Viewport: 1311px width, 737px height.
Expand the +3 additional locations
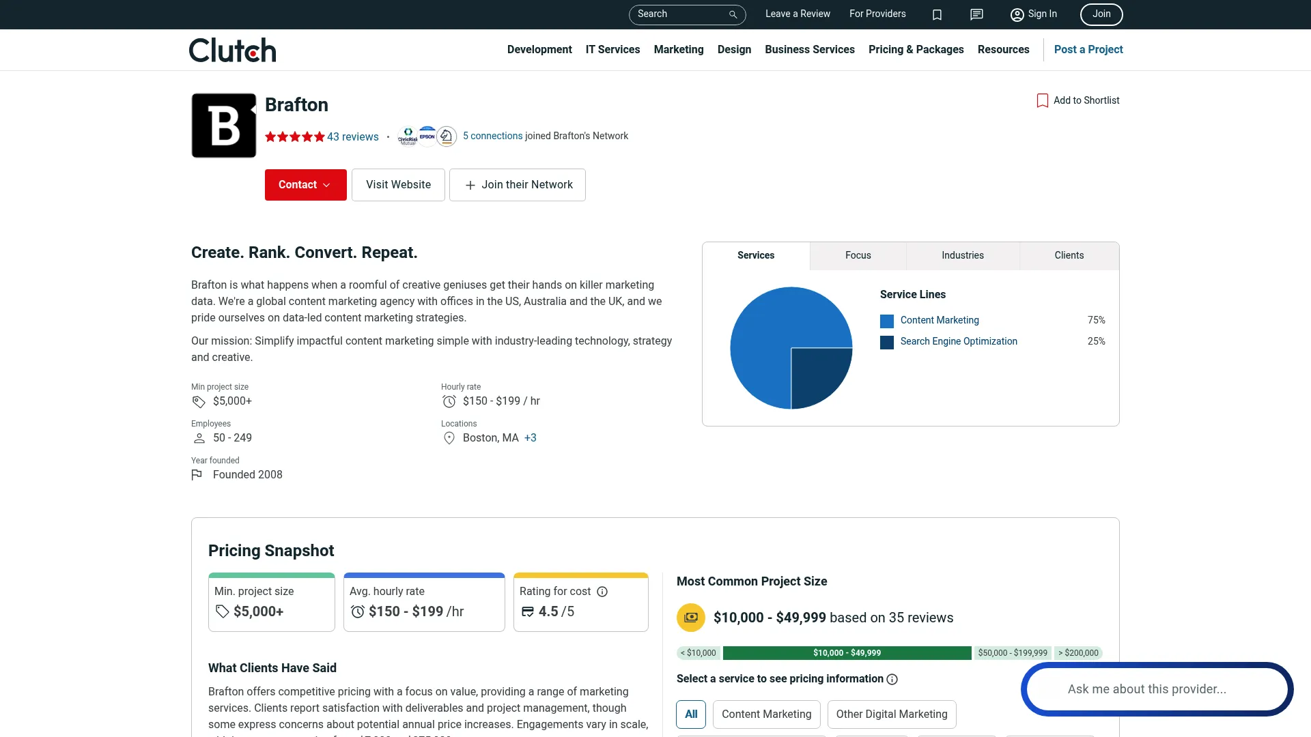tap(531, 437)
